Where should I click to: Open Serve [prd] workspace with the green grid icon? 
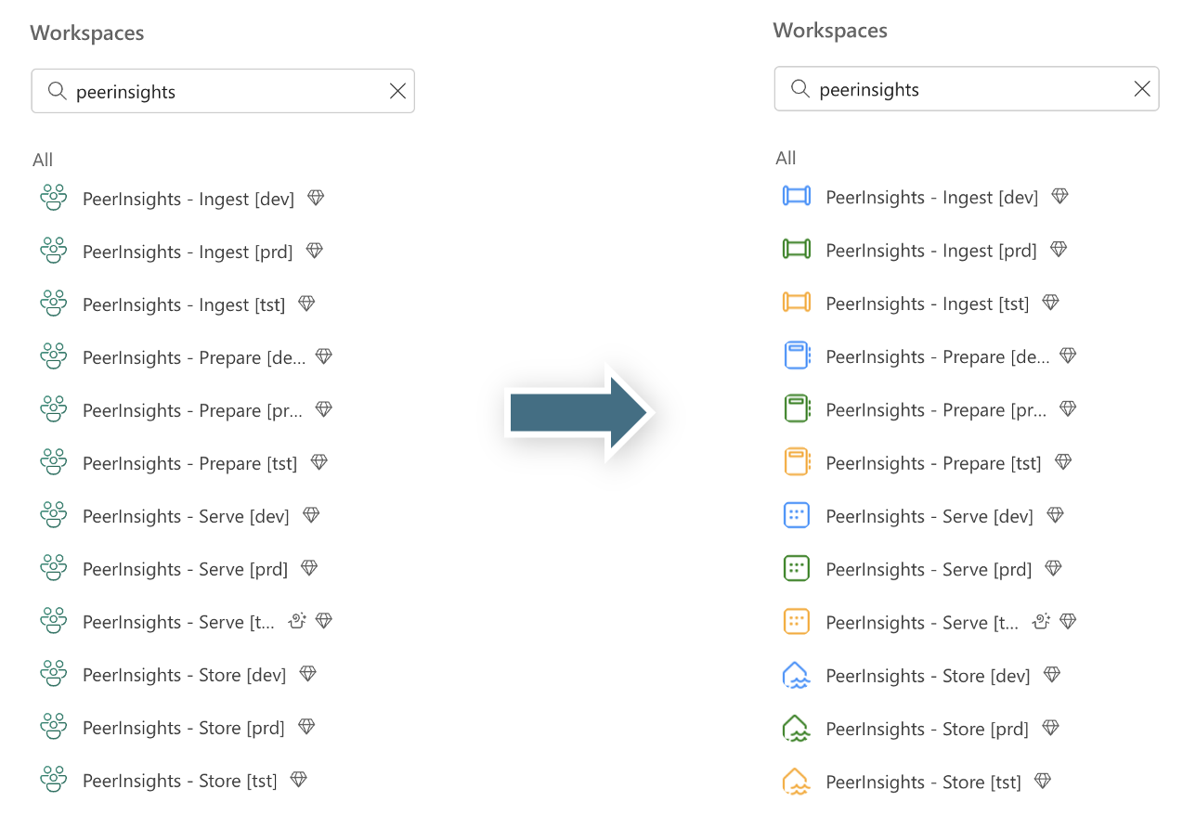(x=929, y=568)
